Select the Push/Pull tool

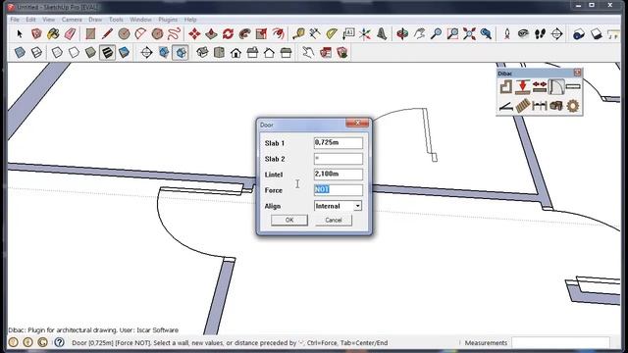click(x=211, y=34)
